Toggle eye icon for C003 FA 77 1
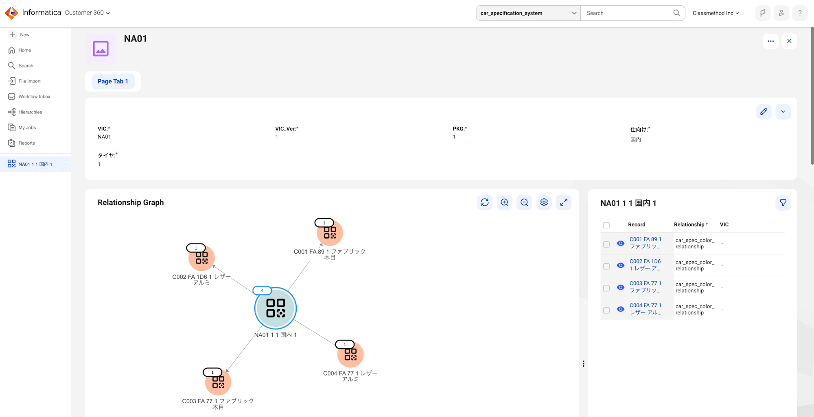This screenshot has height=417, width=814. tap(621, 287)
